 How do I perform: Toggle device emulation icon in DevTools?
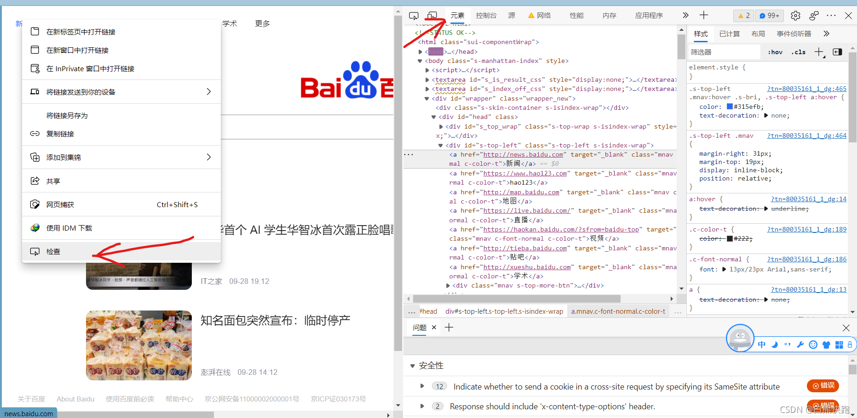coord(432,16)
